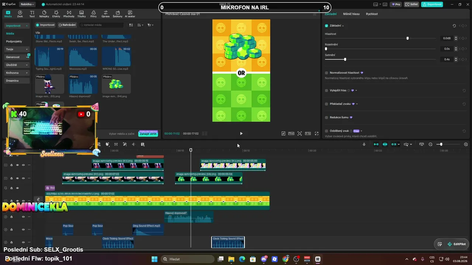Enable Překladač zvuku checkbox
The image size is (472, 265).
[326, 104]
